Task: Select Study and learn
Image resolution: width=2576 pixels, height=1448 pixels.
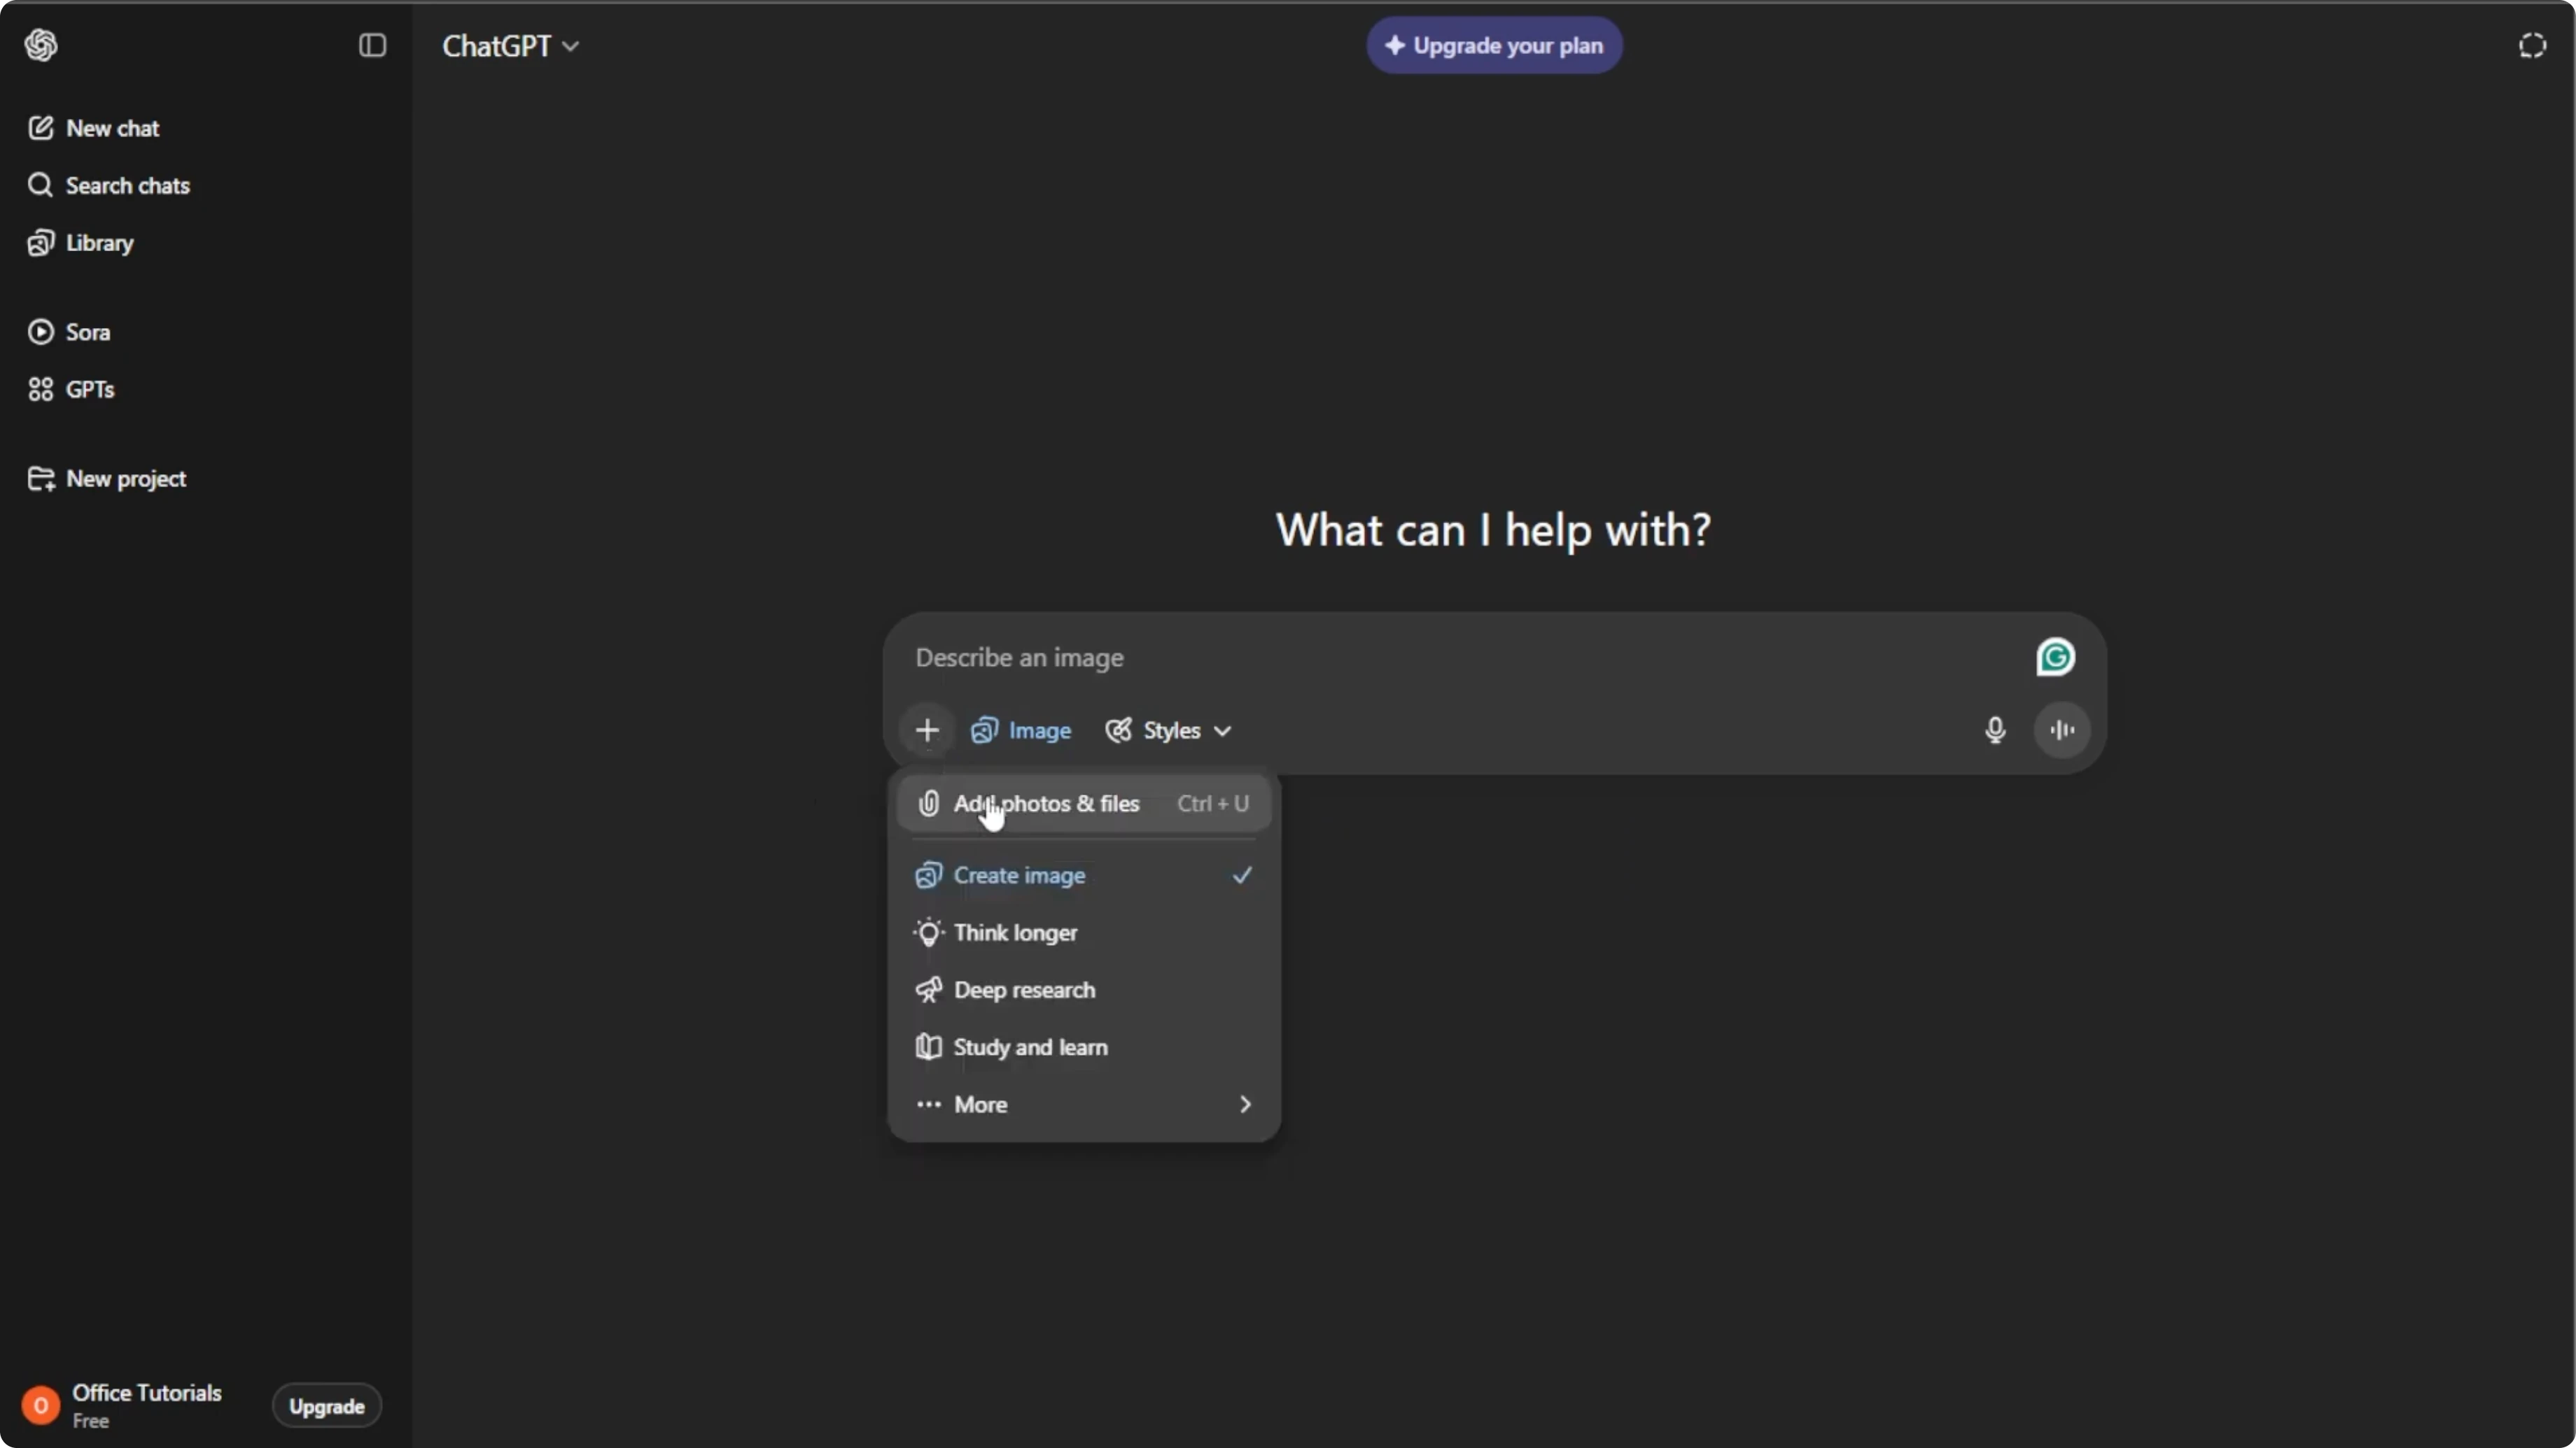Action: [1084, 1047]
